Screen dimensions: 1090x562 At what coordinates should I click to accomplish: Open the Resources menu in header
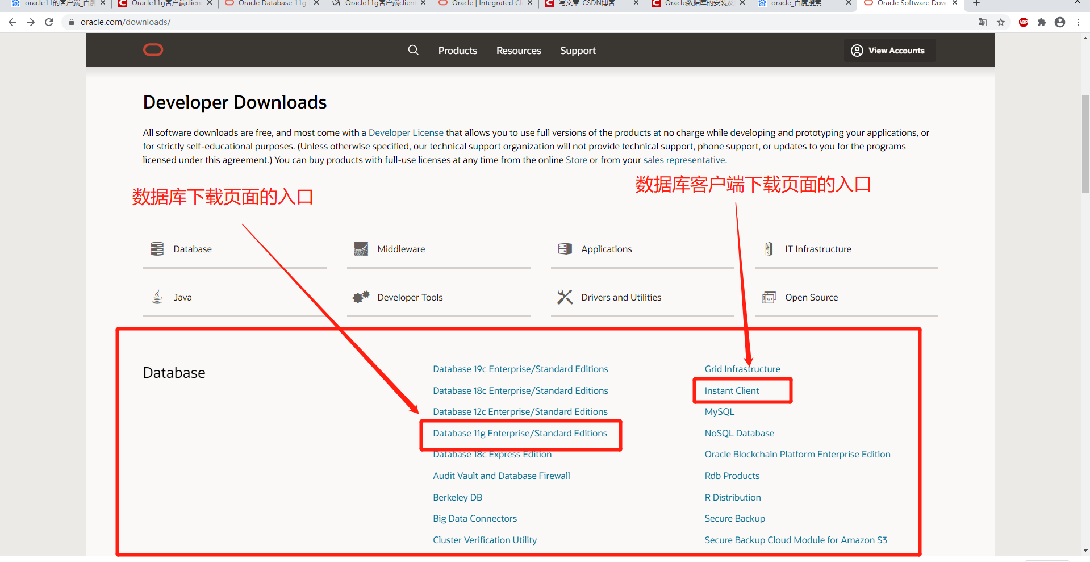pos(519,51)
